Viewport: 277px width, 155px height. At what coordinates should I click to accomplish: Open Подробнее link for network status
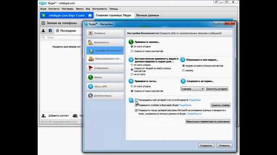pyautogui.click(x=195, y=100)
